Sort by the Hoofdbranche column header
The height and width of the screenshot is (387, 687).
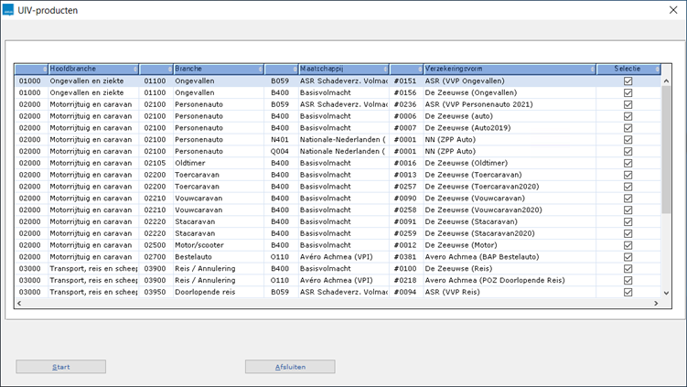[91, 69]
